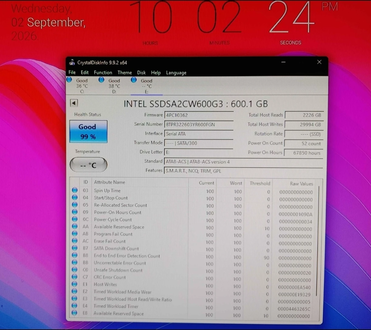371x330 pixels.
Task: Click the status icon for SATA Downshift Count
Action: 75,248
